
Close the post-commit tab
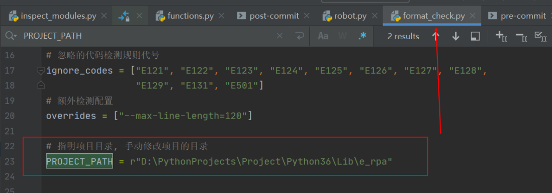pyautogui.click(x=307, y=16)
